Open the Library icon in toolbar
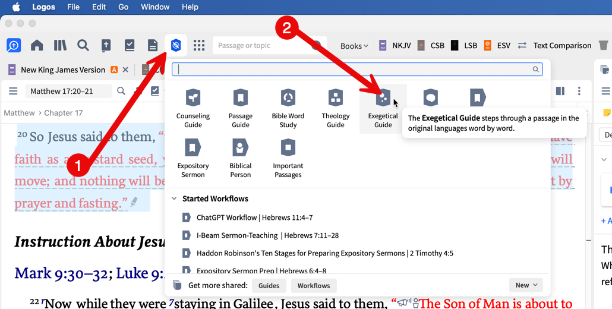Image resolution: width=612 pixels, height=309 pixels. 60,46
